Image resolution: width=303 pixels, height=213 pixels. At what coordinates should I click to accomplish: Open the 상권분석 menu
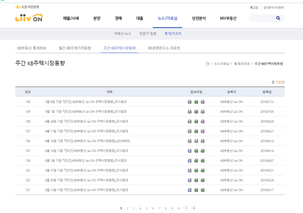pos(199,18)
